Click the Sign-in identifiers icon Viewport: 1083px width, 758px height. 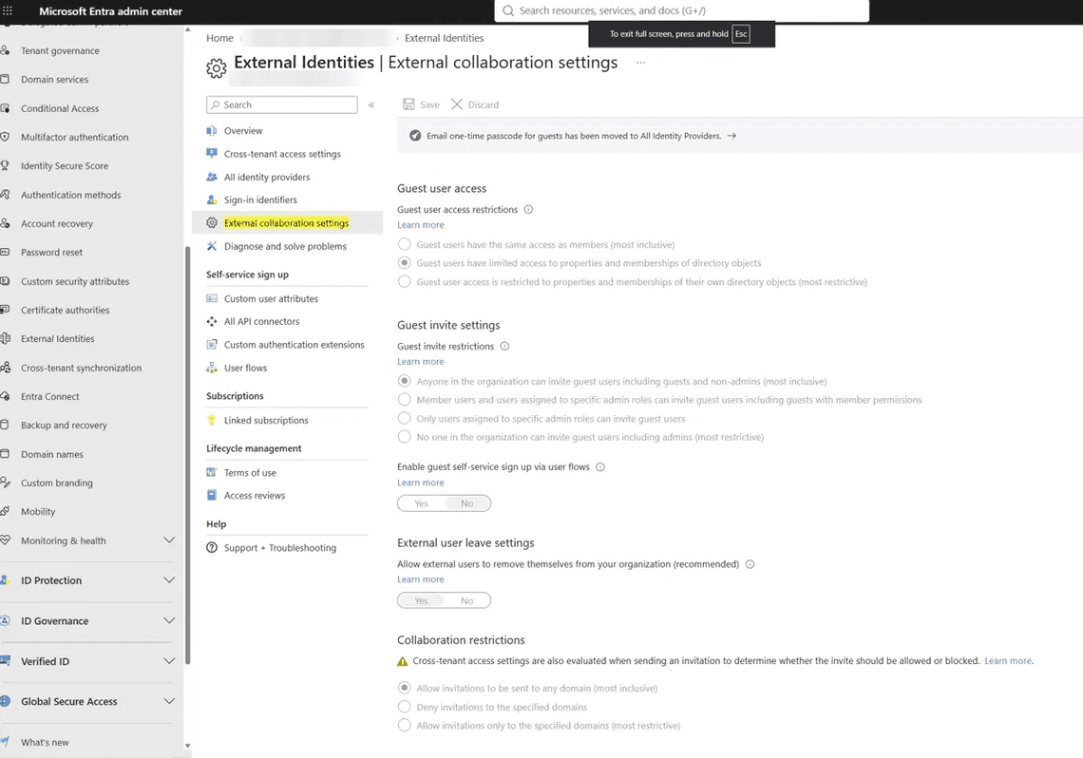[x=212, y=199]
